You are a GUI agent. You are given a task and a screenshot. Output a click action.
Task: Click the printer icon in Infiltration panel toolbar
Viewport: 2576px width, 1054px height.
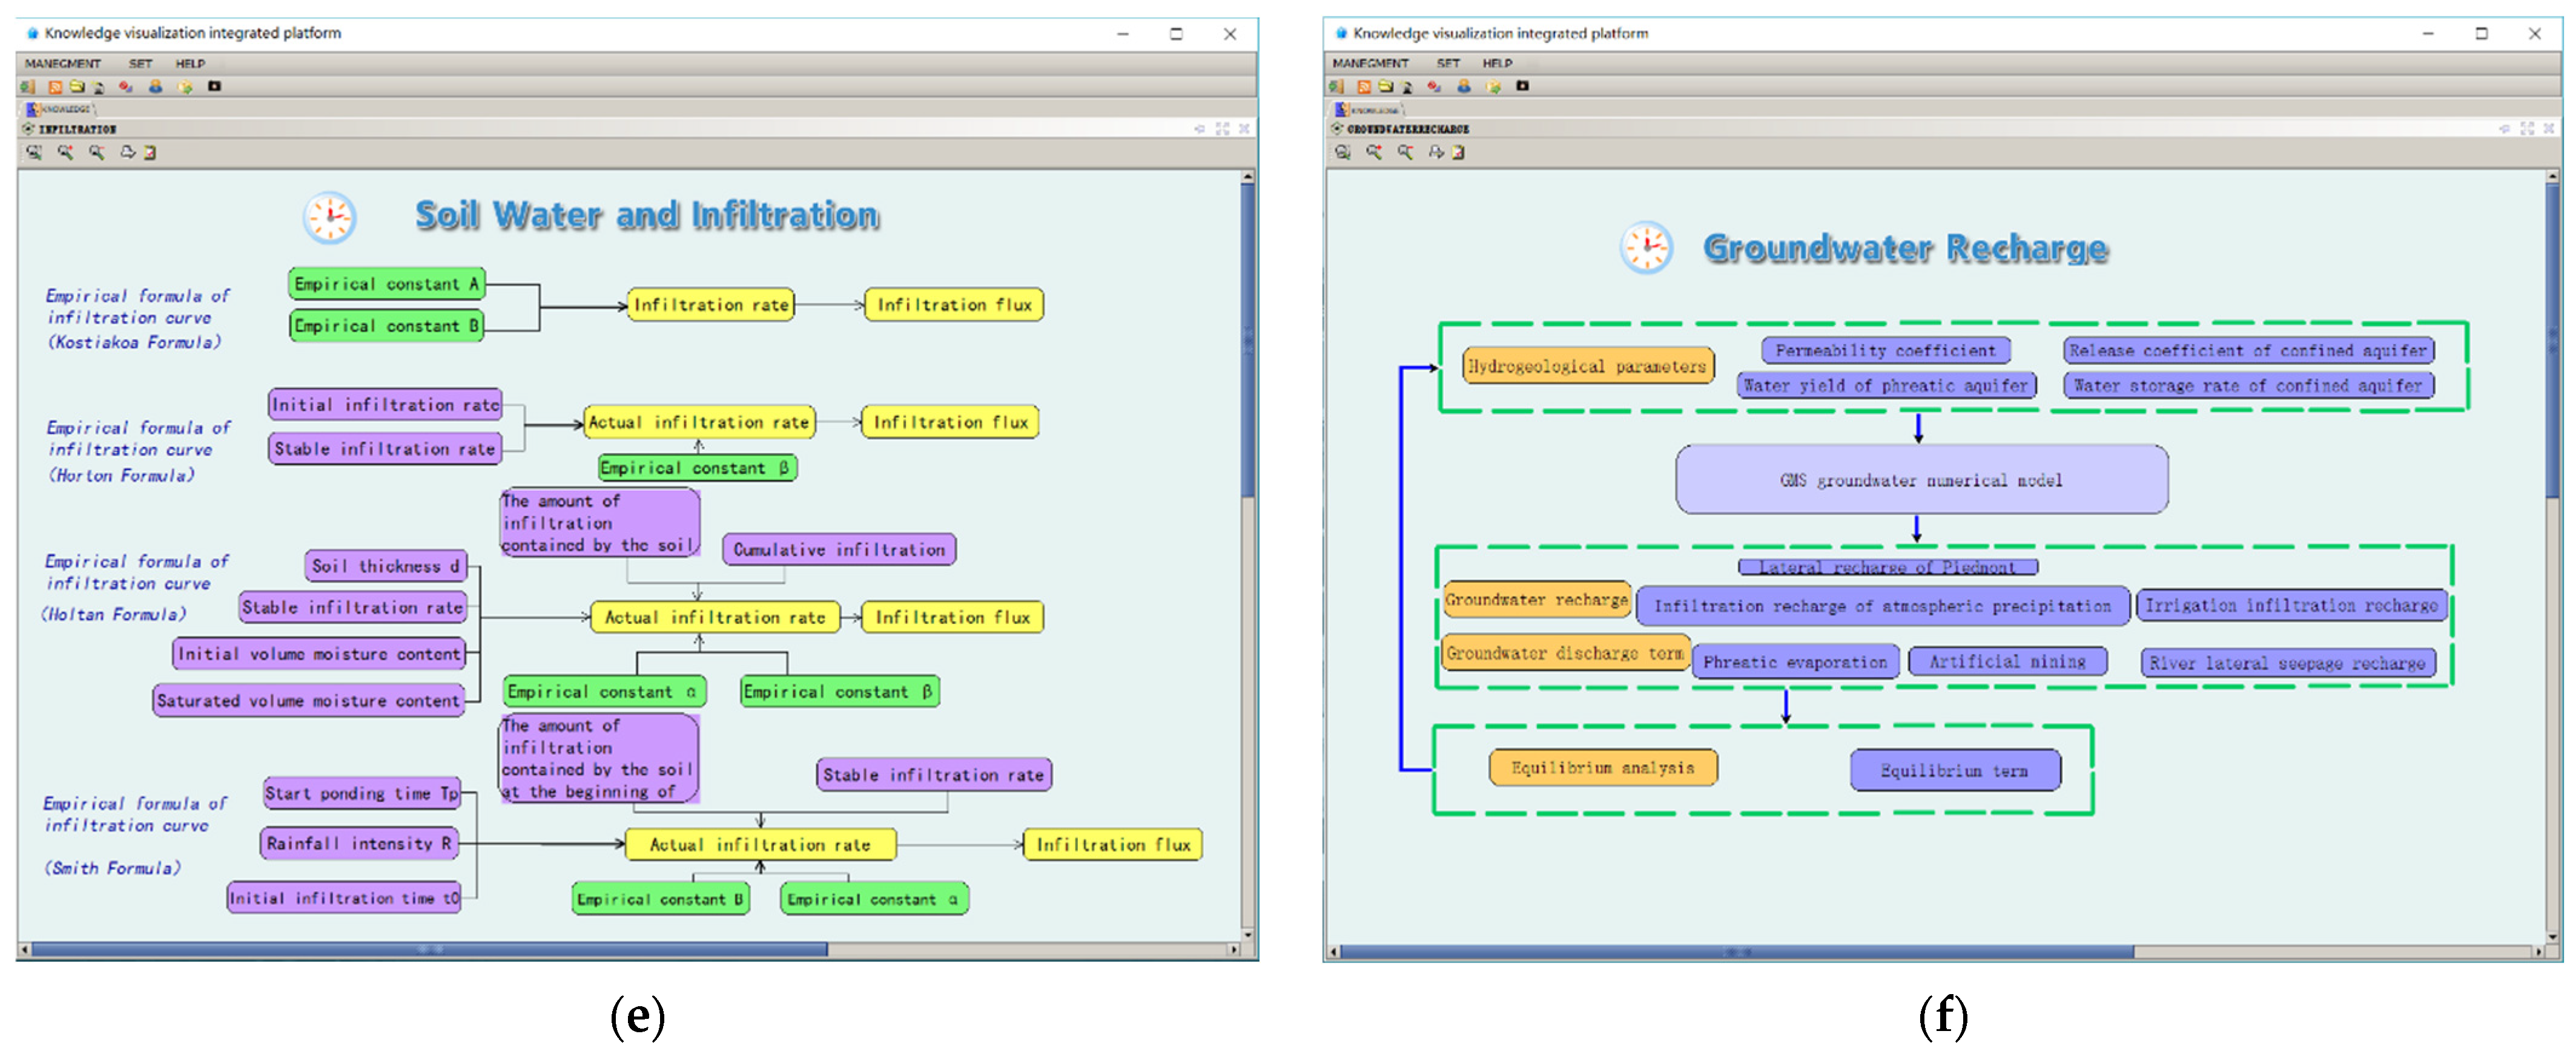[x=128, y=152]
